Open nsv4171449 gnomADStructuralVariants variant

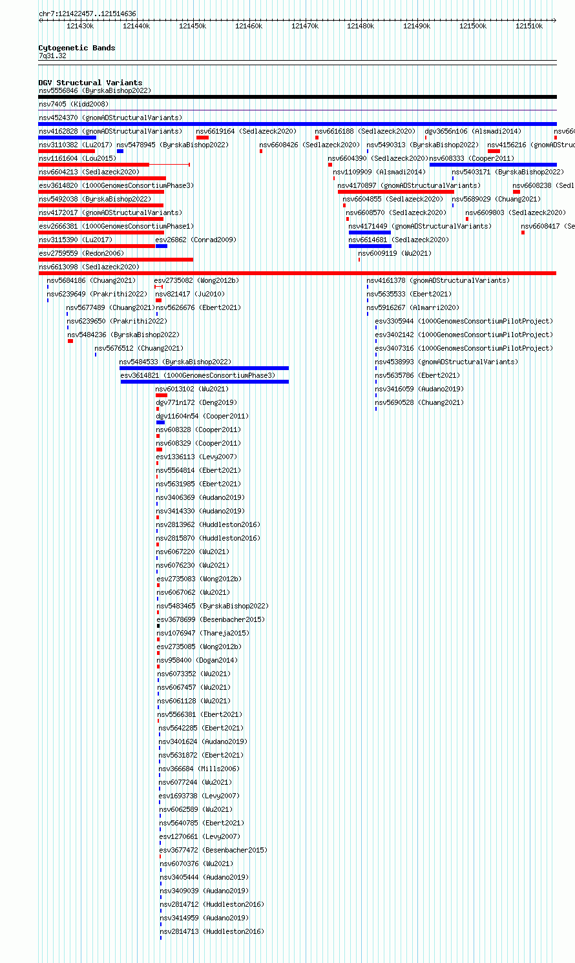(x=420, y=226)
